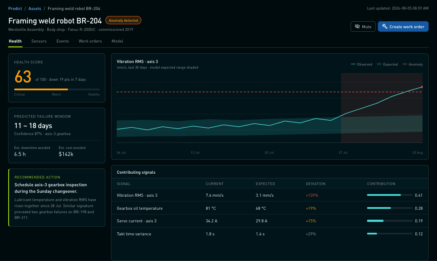Click the health score progress bar
437x261 pixels.
57,89
